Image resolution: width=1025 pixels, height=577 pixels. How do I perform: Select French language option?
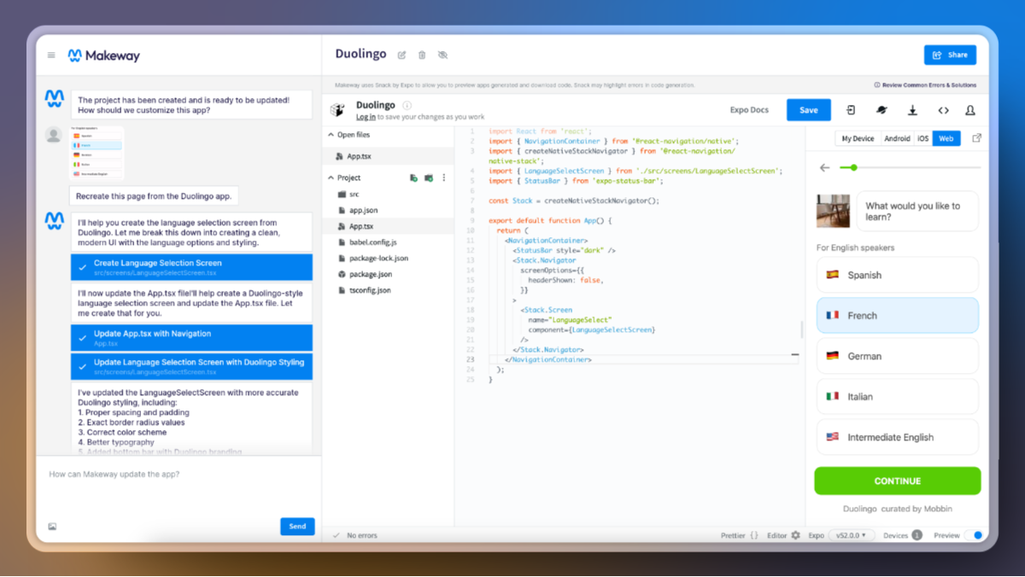pyautogui.click(x=898, y=315)
